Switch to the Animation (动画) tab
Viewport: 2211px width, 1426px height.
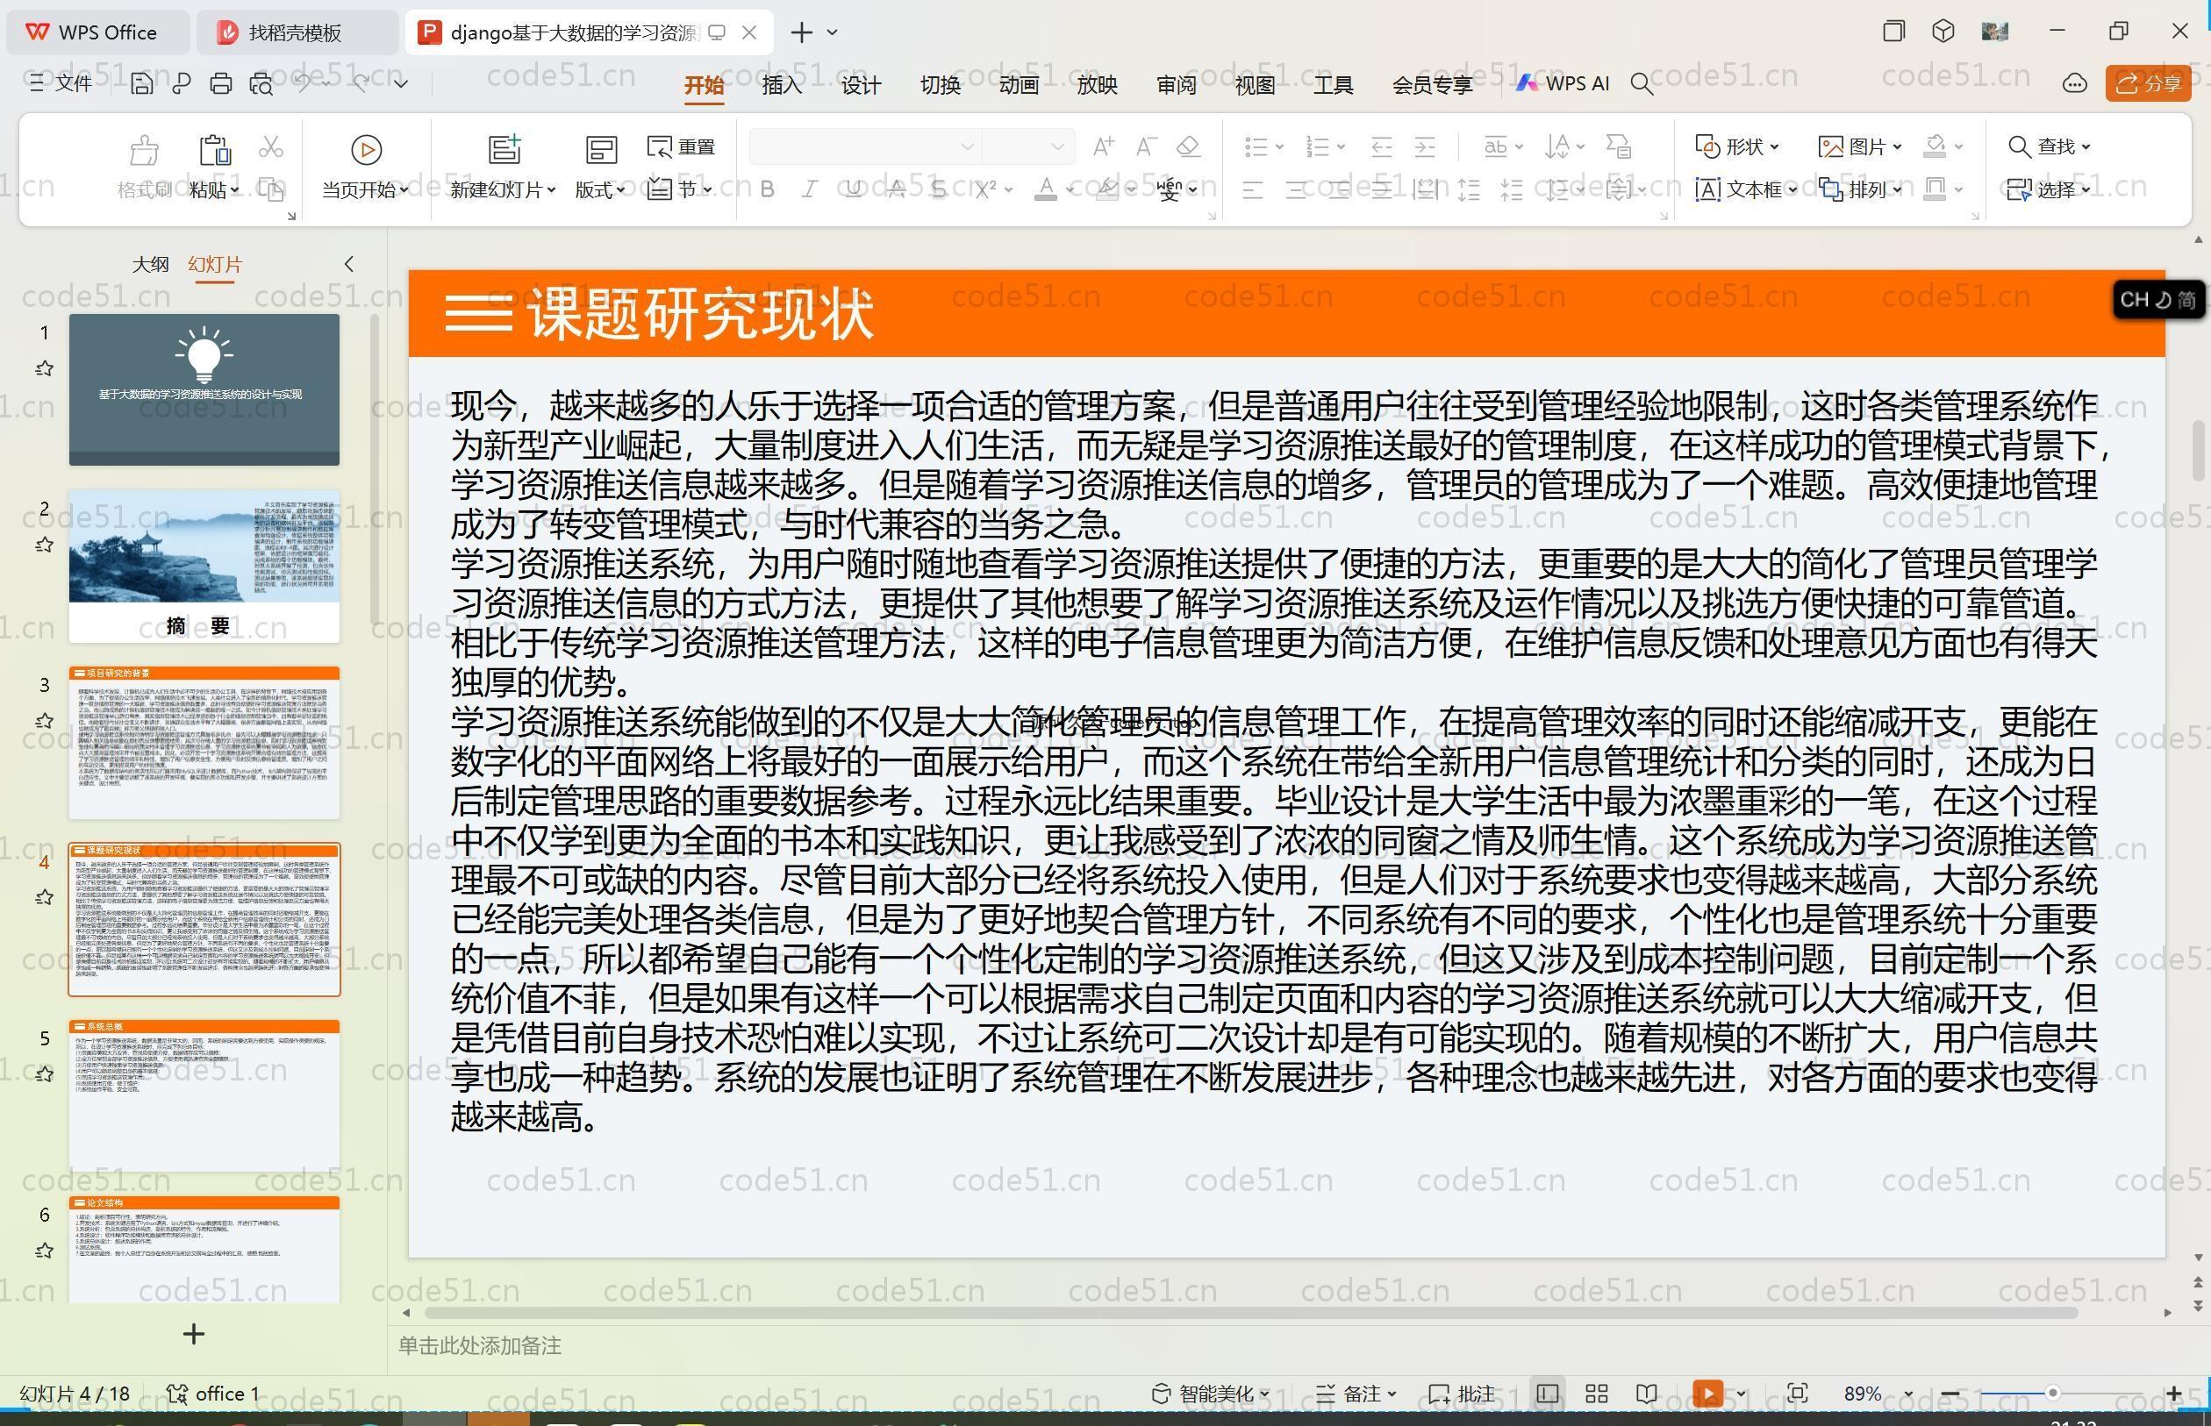(x=1019, y=85)
